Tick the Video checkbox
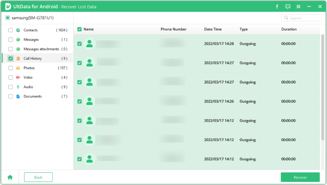The height and width of the screenshot is (185, 327). pos(10,78)
